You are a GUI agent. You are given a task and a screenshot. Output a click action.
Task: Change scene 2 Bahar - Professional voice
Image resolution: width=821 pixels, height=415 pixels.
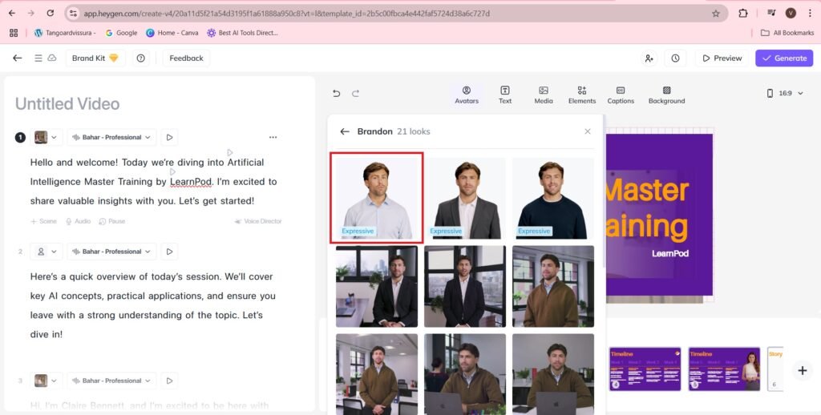(111, 252)
